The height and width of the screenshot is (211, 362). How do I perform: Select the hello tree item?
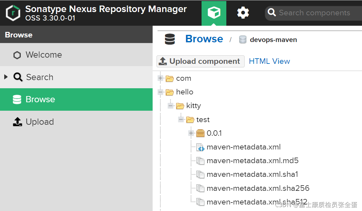(185, 92)
